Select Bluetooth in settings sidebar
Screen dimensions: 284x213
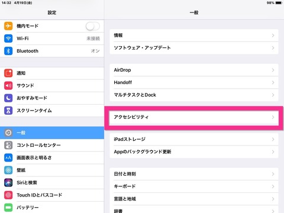[52, 51]
